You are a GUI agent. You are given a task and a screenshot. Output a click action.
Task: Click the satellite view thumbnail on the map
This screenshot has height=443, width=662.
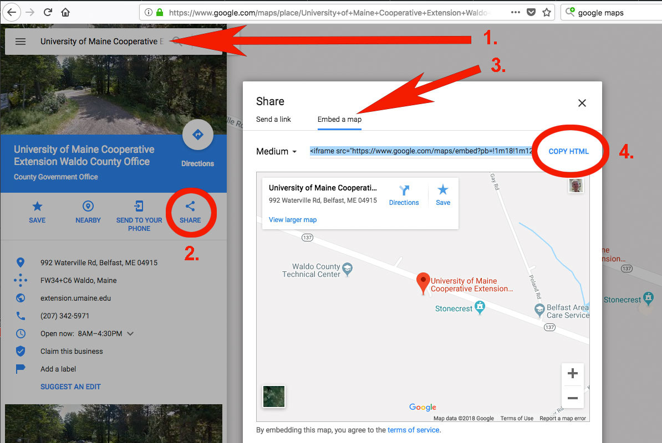click(x=273, y=396)
